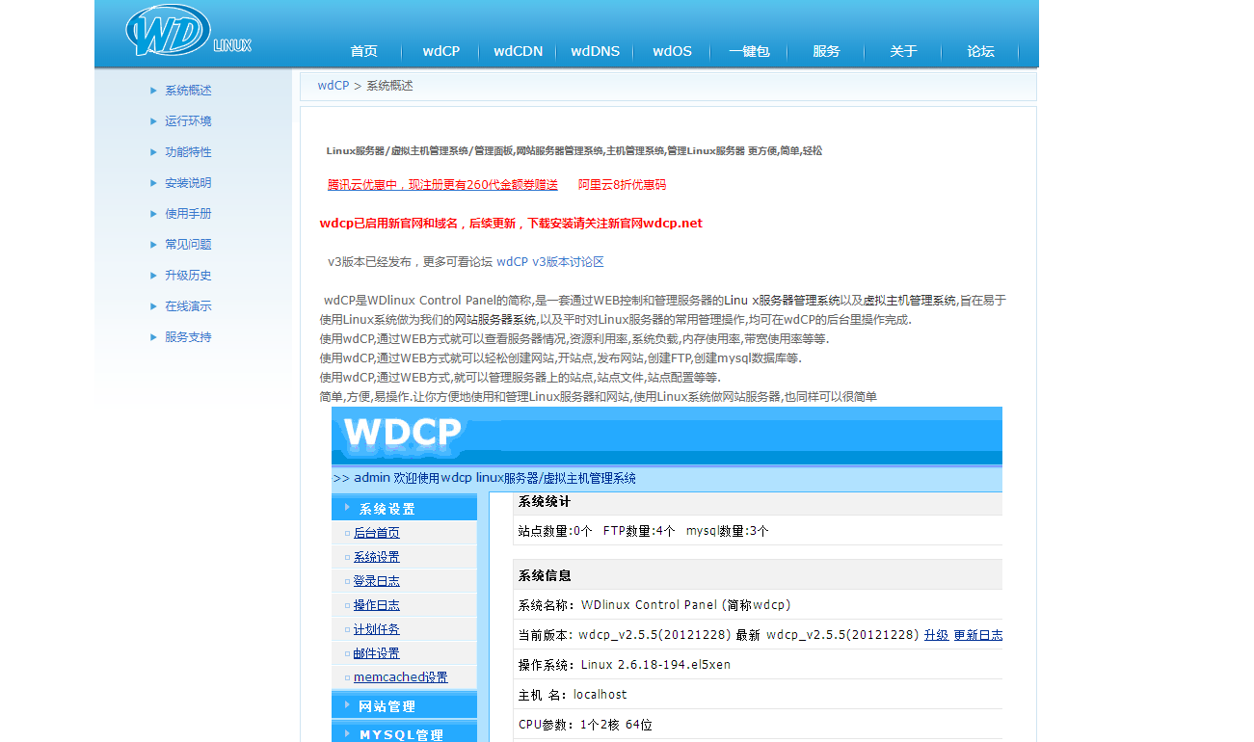Select wdOS in top navigation

[673, 52]
